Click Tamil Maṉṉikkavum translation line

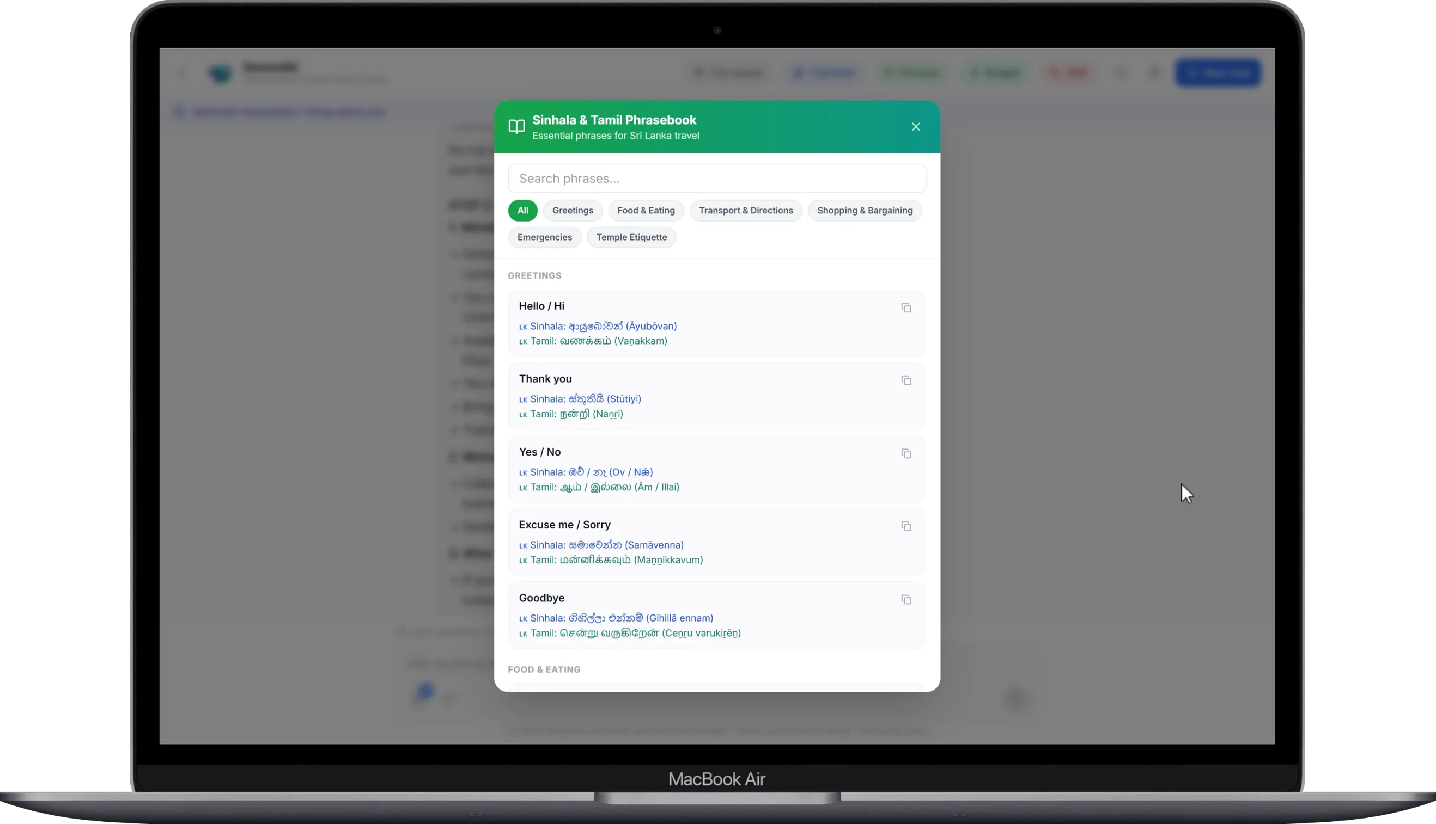(611, 559)
